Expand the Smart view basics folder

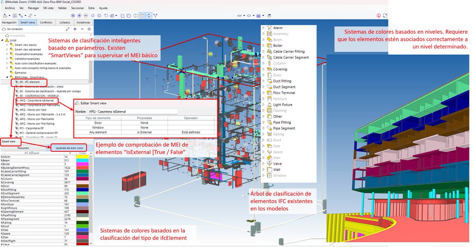(7, 45)
